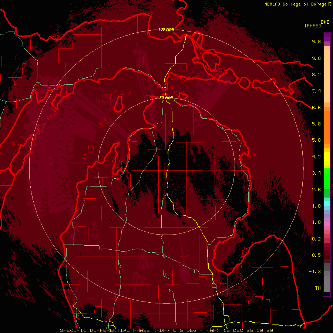Click the 0.5 DEG elevation text
The image size is (333, 333).
pos(185,330)
